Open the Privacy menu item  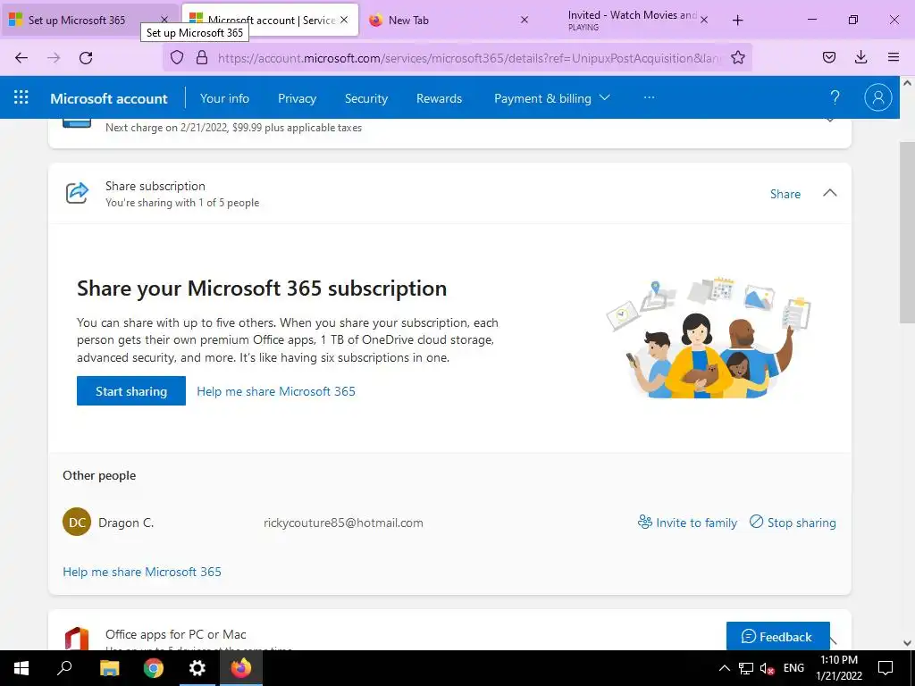coord(297,98)
